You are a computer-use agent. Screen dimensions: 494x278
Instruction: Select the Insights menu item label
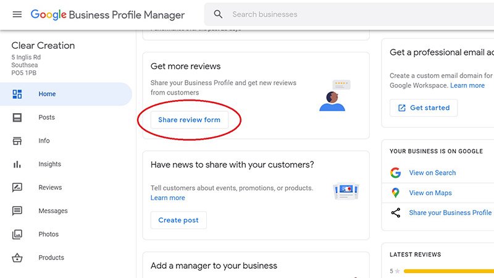[49, 164]
